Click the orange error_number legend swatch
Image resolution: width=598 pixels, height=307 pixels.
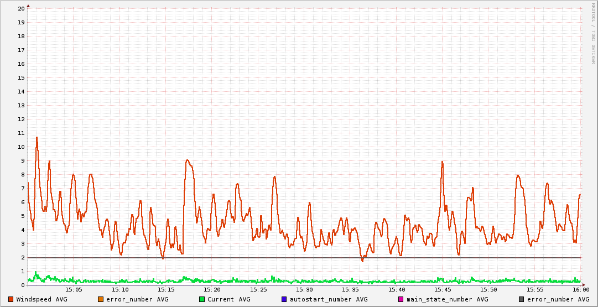(x=100, y=299)
